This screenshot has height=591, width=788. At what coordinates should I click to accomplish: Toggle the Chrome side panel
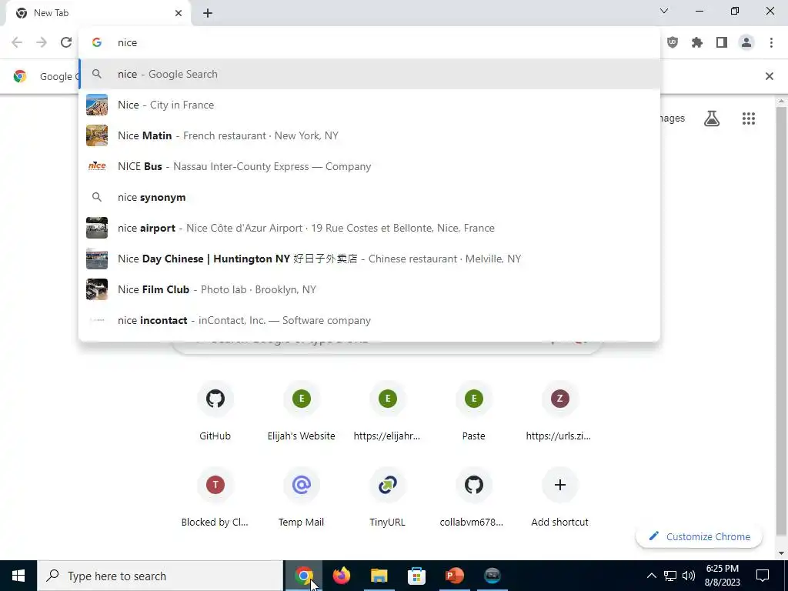(x=722, y=43)
